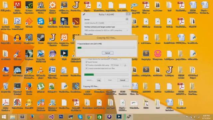Click the taskbar clock and date

(206, 117)
